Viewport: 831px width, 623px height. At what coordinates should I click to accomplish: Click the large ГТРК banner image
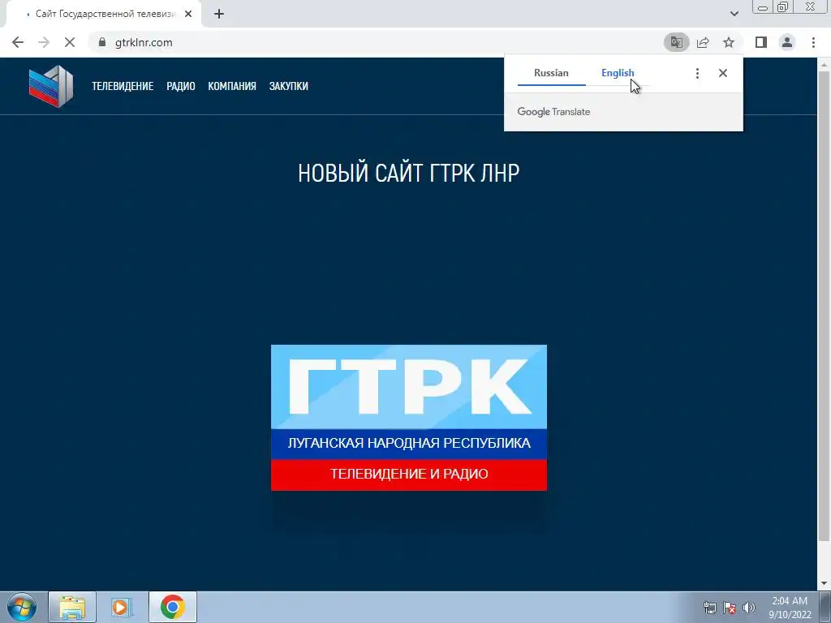[409, 418]
